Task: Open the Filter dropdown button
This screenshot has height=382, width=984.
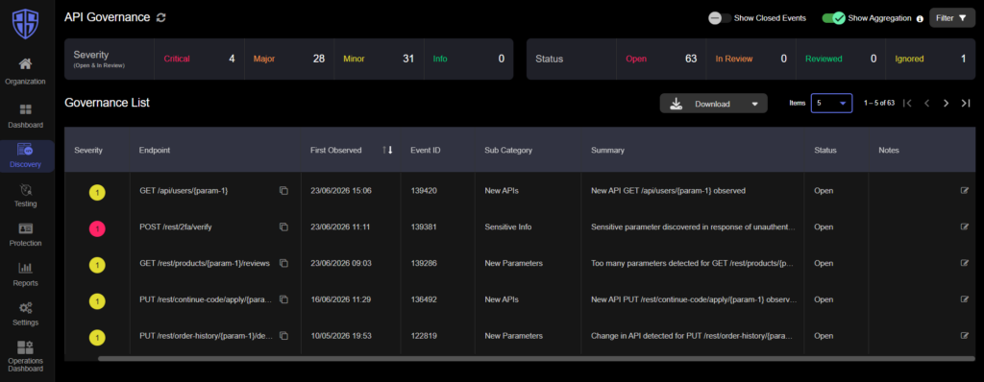Action: [952, 18]
